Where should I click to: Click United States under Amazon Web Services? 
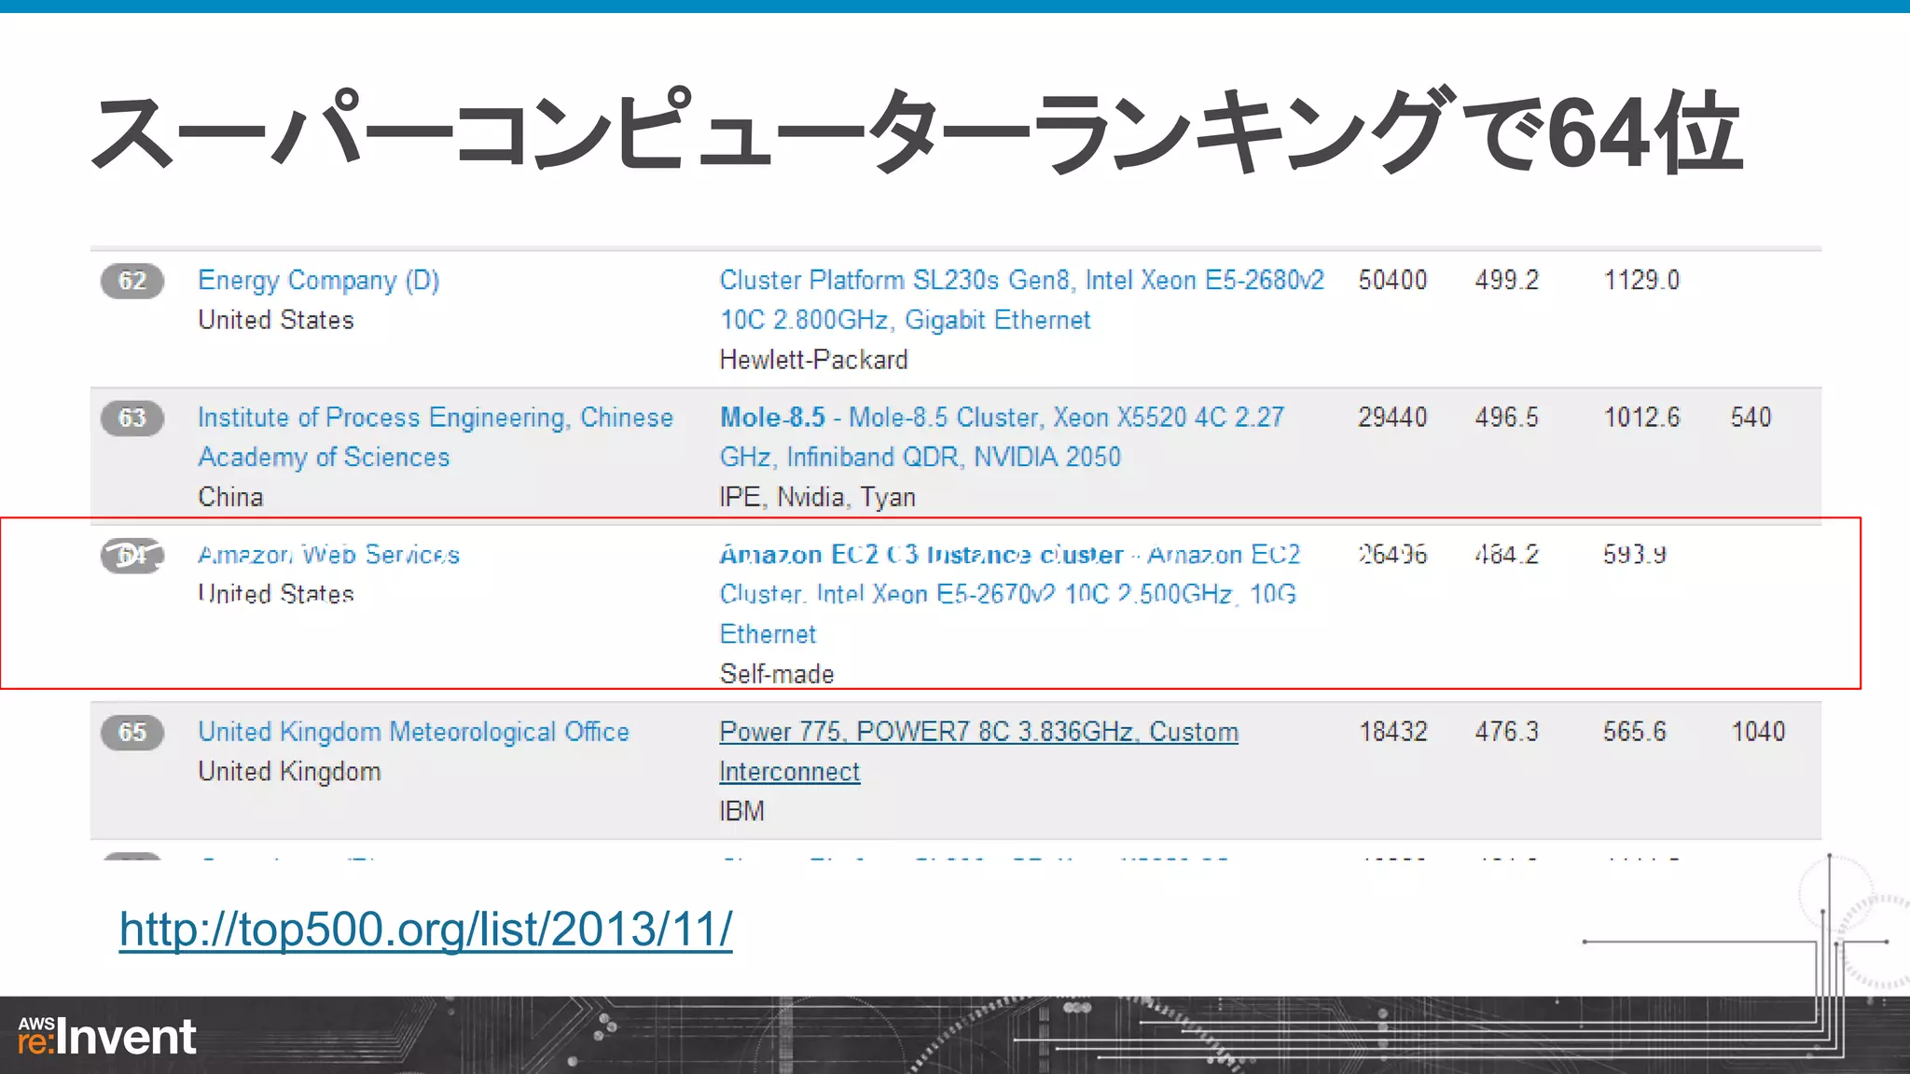(276, 594)
